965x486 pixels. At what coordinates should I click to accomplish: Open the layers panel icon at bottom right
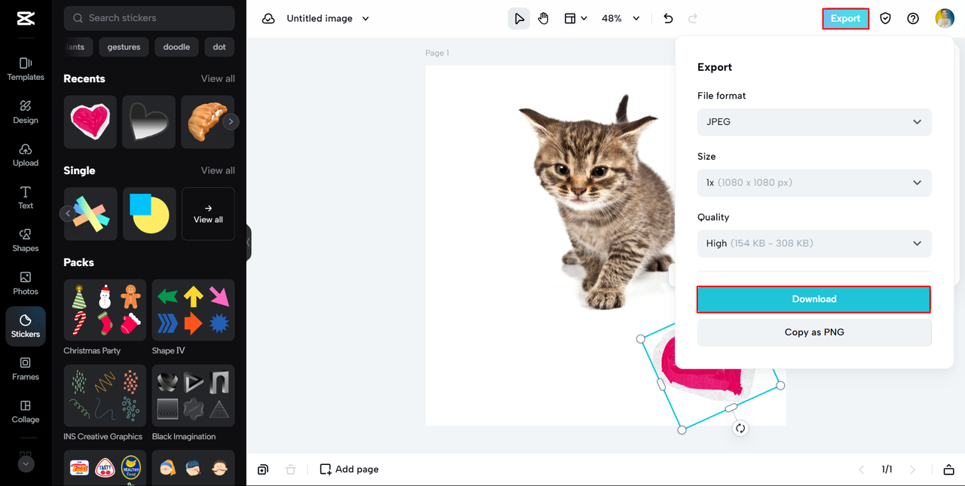[949, 469]
